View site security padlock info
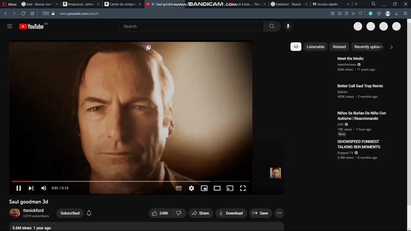This screenshot has height=231, width=411. pos(53,13)
